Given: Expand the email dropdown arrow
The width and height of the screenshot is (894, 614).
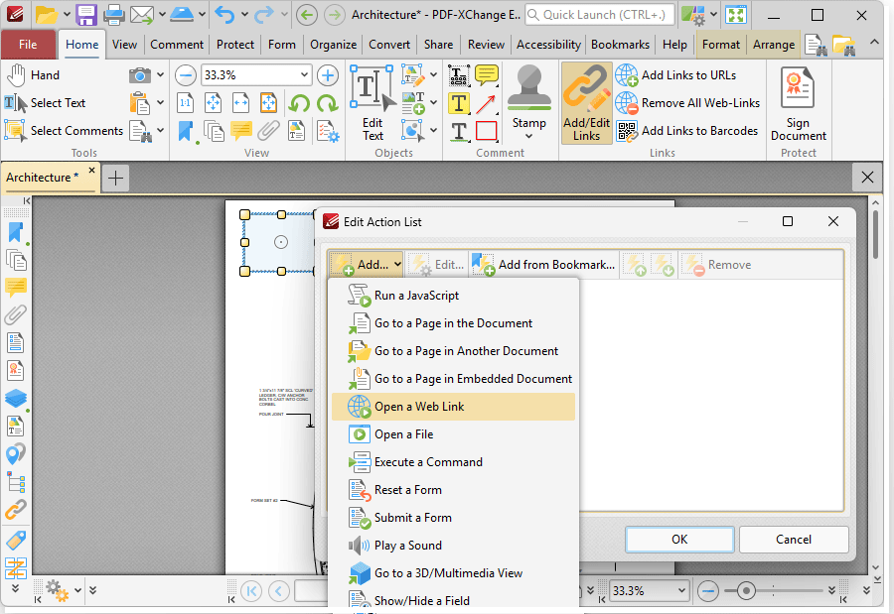Looking at the screenshot, I should (x=162, y=15).
